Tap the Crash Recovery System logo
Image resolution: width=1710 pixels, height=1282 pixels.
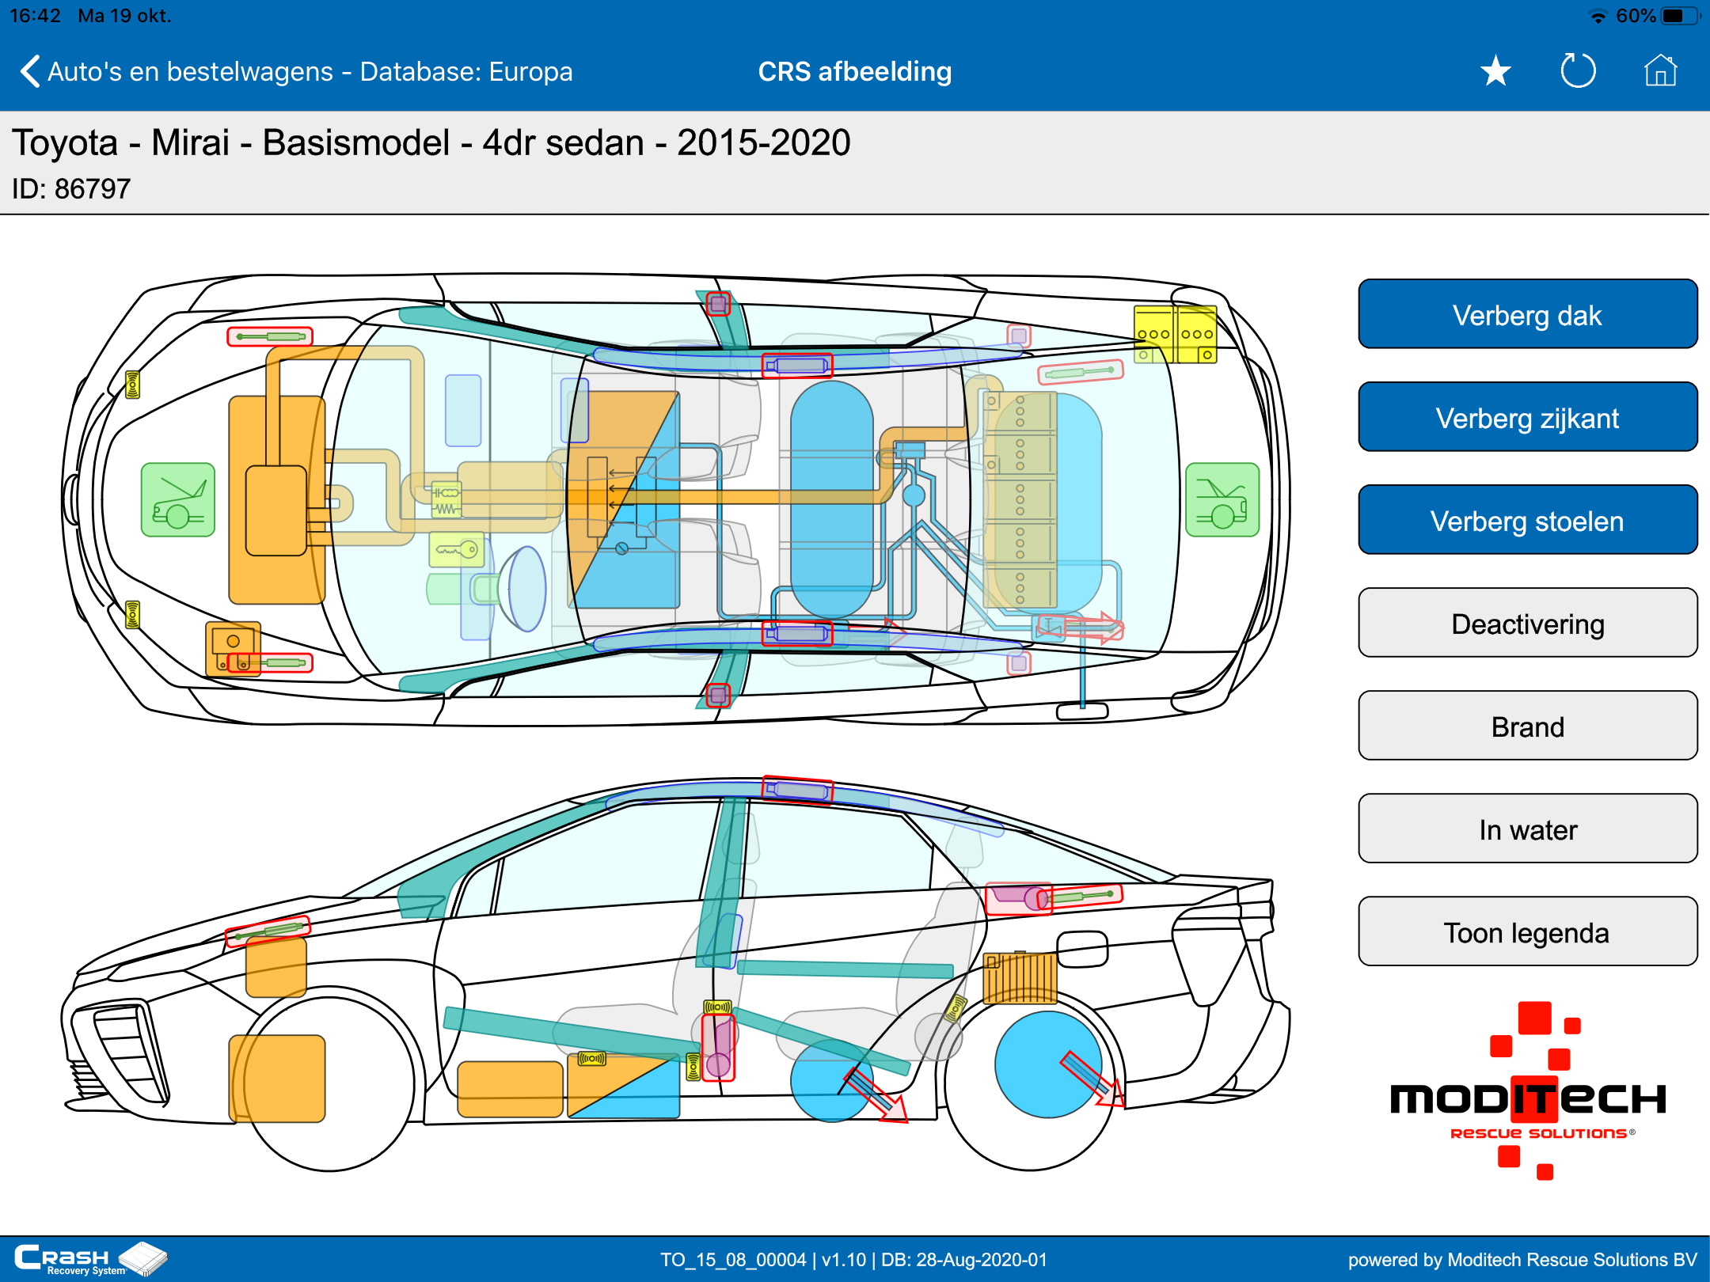(x=89, y=1259)
